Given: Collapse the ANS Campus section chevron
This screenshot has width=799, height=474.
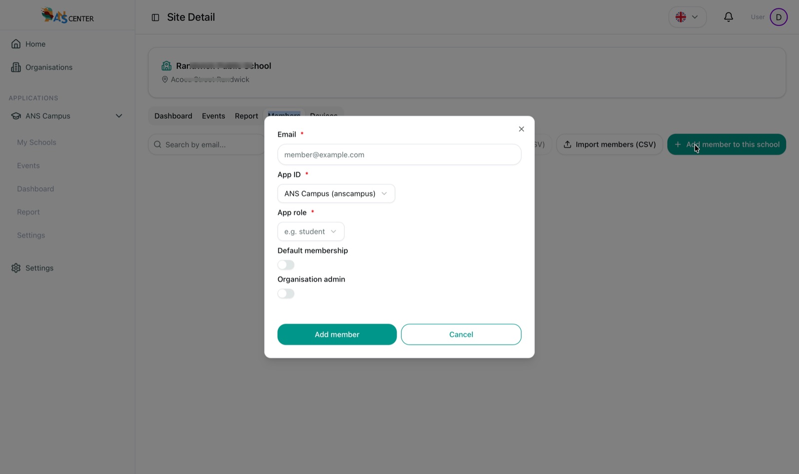Looking at the screenshot, I should click(119, 116).
